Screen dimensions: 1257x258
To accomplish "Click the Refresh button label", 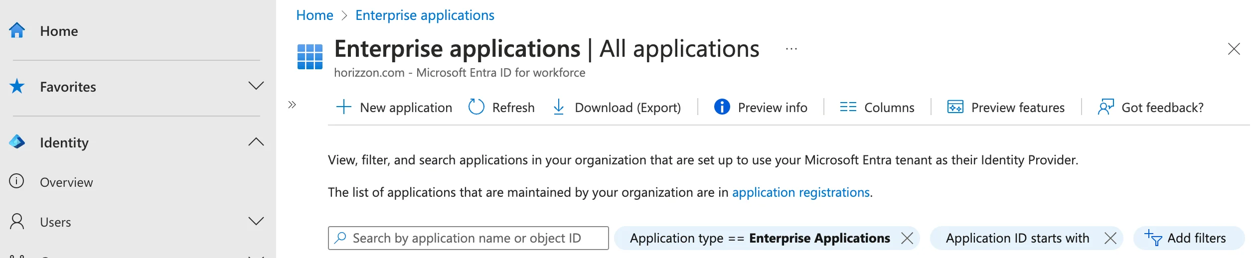I will click(513, 108).
